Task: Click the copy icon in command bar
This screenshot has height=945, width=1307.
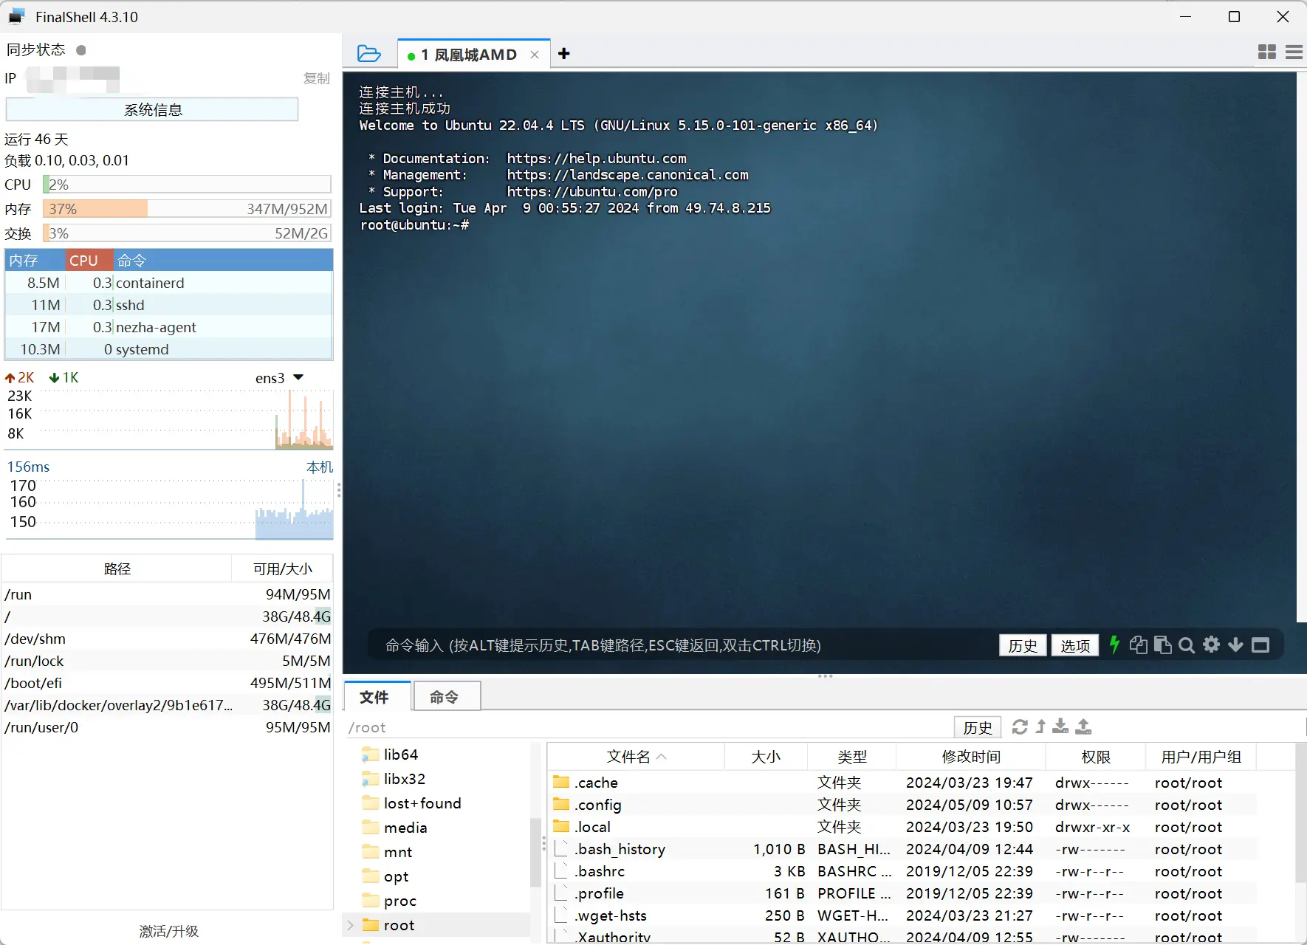Action: coord(1138,645)
